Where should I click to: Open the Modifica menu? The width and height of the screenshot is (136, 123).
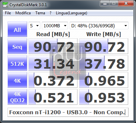point(23,13)
